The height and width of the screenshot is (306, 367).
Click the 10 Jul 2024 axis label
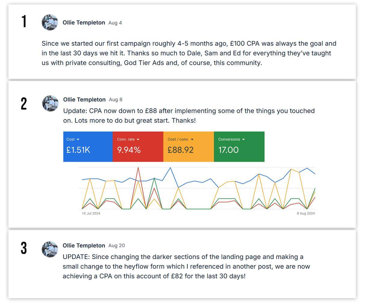point(91,213)
